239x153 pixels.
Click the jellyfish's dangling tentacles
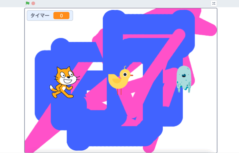[183, 88]
